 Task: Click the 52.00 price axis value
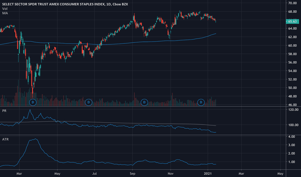(x=292, y=79)
